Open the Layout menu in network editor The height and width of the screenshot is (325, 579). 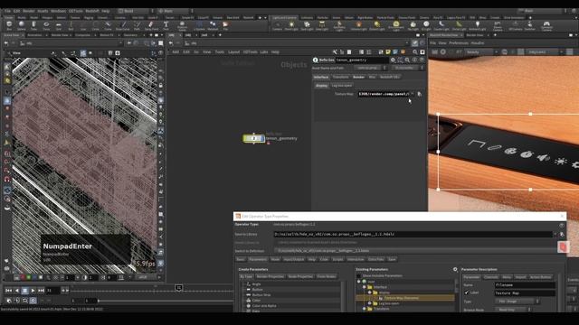(x=233, y=52)
